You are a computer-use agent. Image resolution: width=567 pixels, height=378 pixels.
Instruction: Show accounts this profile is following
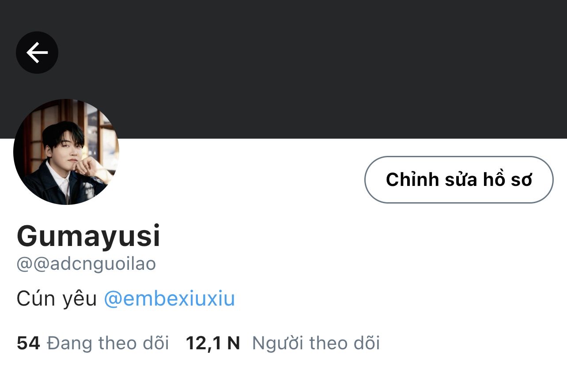[93, 343]
